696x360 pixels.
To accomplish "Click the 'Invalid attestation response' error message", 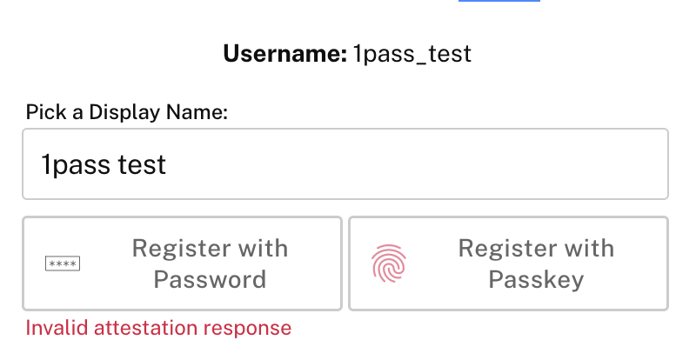I will pyautogui.click(x=158, y=328).
